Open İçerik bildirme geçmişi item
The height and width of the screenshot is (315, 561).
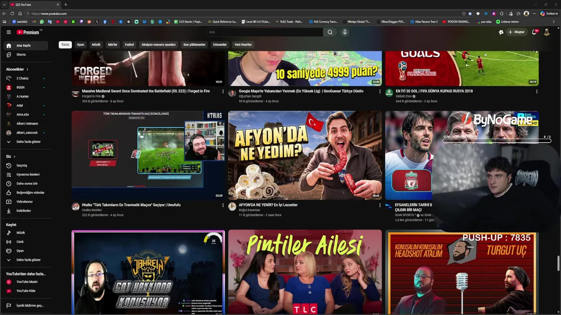click(x=26, y=305)
